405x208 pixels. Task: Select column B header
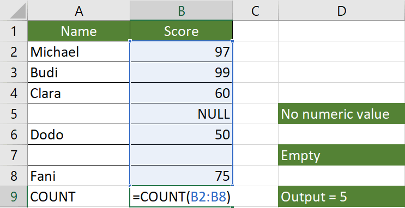[181, 10]
